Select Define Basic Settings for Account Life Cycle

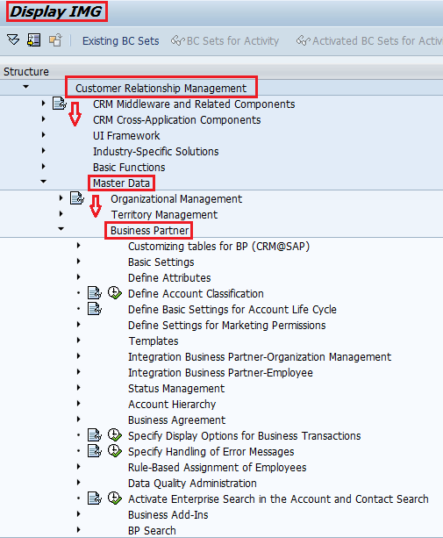(x=232, y=310)
